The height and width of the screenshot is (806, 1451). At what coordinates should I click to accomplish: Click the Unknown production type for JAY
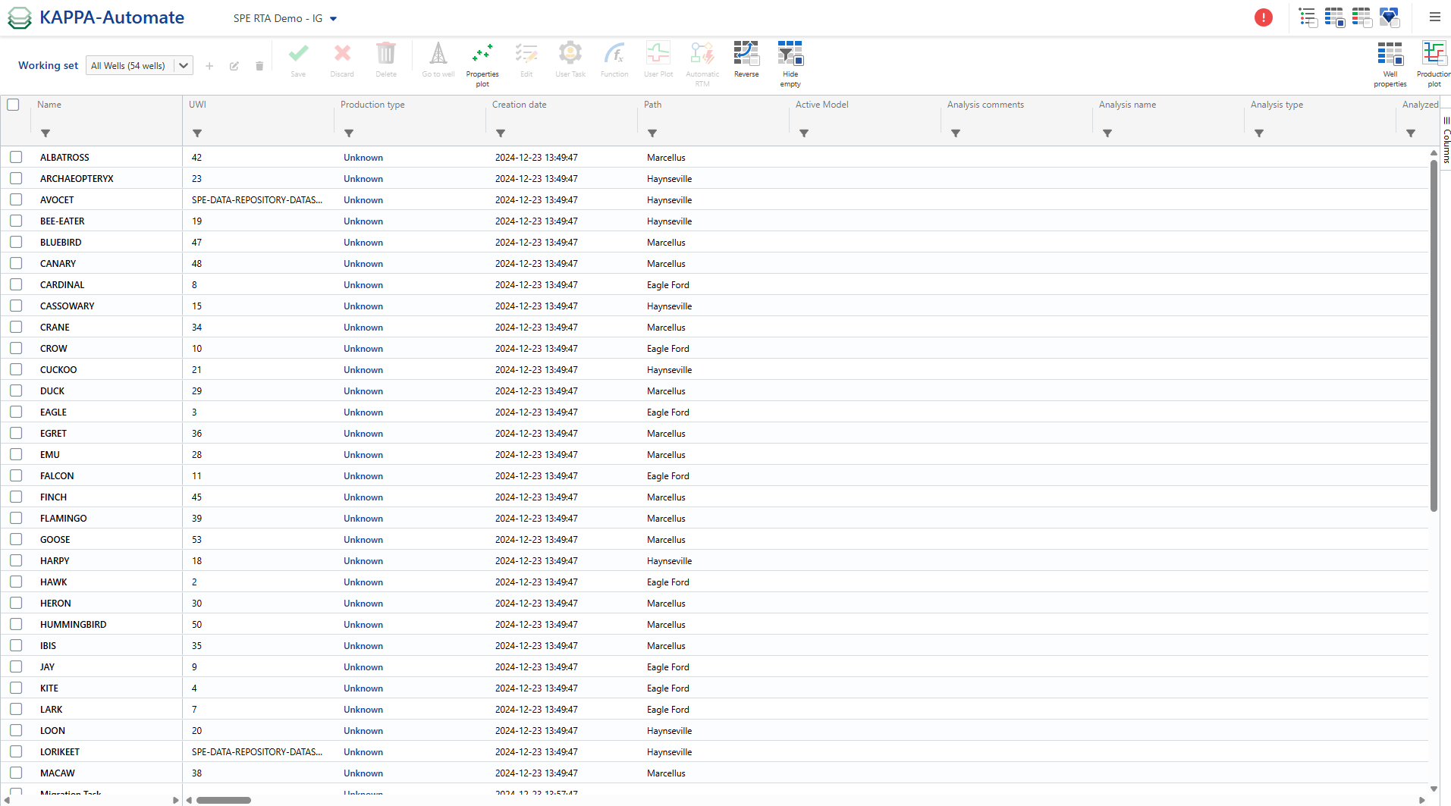[363, 667]
